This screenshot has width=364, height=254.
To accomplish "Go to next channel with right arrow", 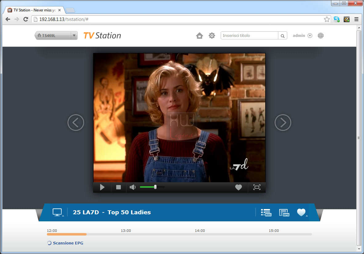I will pos(283,123).
